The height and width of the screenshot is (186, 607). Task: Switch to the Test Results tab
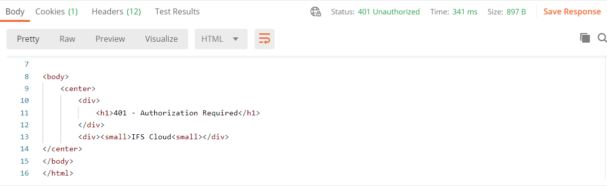pyautogui.click(x=177, y=11)
